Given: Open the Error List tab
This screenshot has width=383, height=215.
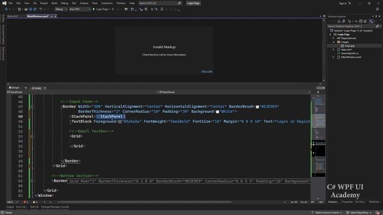Looking at the screenshot, I should coord(22,207).
